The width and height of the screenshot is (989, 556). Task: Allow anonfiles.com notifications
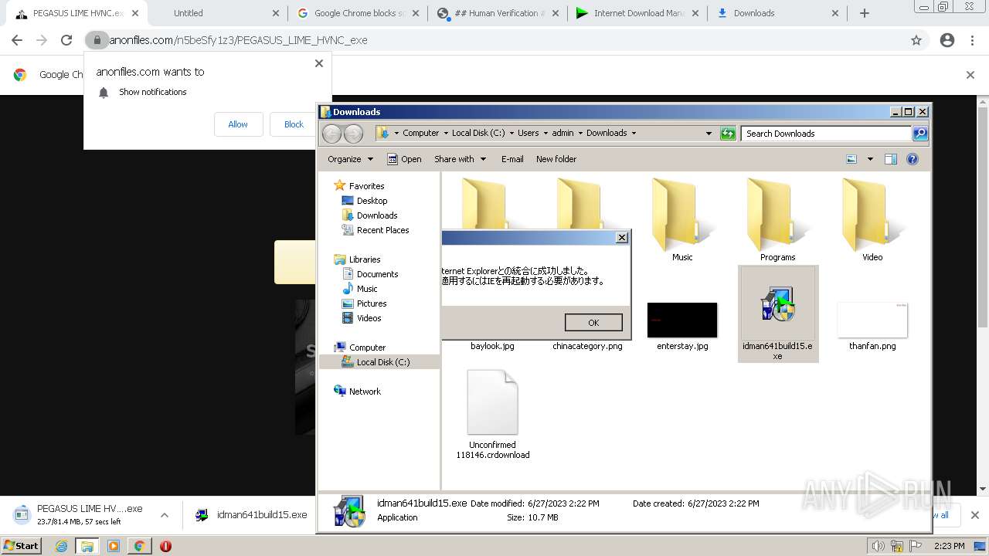coord(238,124)
